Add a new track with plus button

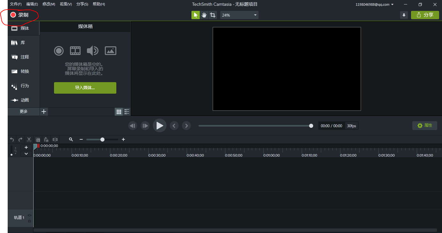tap(26, 147)
